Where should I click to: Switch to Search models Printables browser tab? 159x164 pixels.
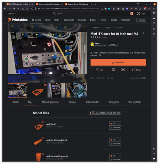pos(50,4)
